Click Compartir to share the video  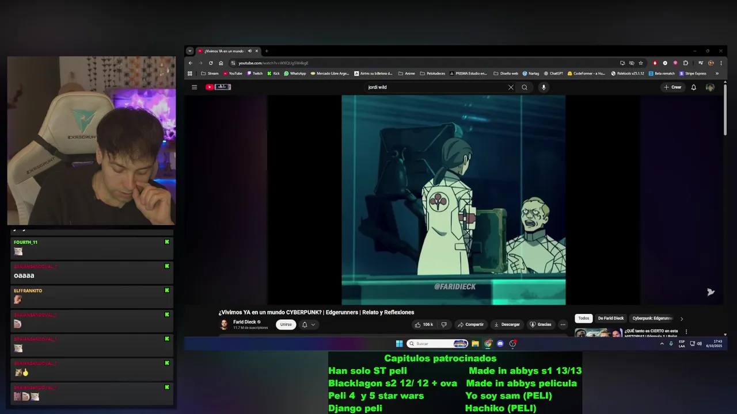(x=470, y=324)
